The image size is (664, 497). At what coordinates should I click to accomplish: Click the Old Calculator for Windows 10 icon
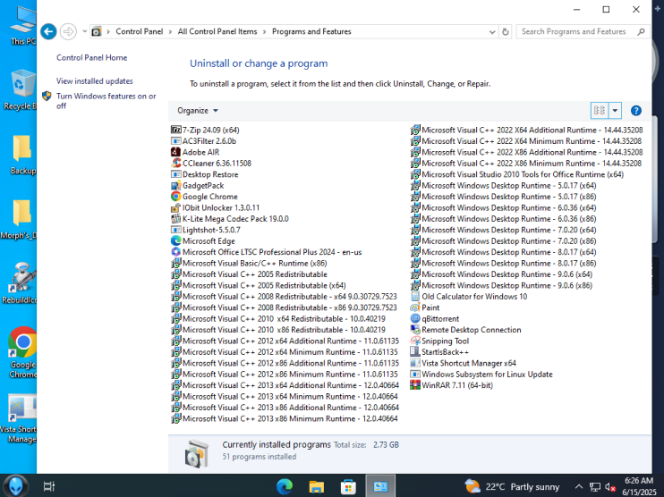coord(415,296)
